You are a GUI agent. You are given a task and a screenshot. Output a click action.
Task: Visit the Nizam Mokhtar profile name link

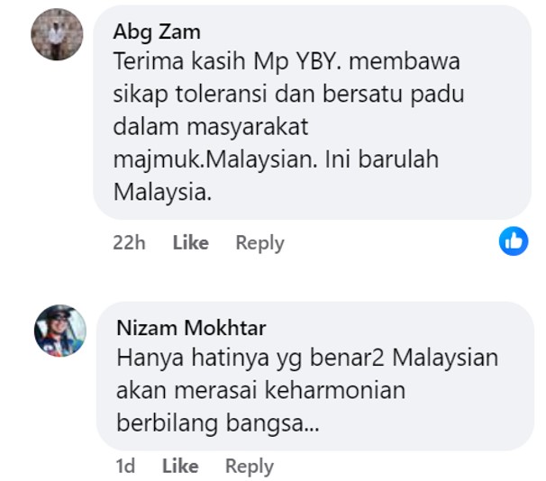click(191, 328)
